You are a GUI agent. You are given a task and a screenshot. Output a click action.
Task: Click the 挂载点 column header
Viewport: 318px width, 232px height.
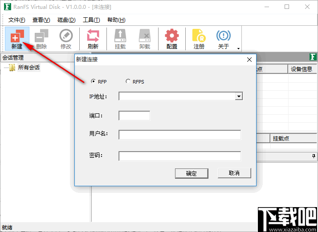(294, 139)
